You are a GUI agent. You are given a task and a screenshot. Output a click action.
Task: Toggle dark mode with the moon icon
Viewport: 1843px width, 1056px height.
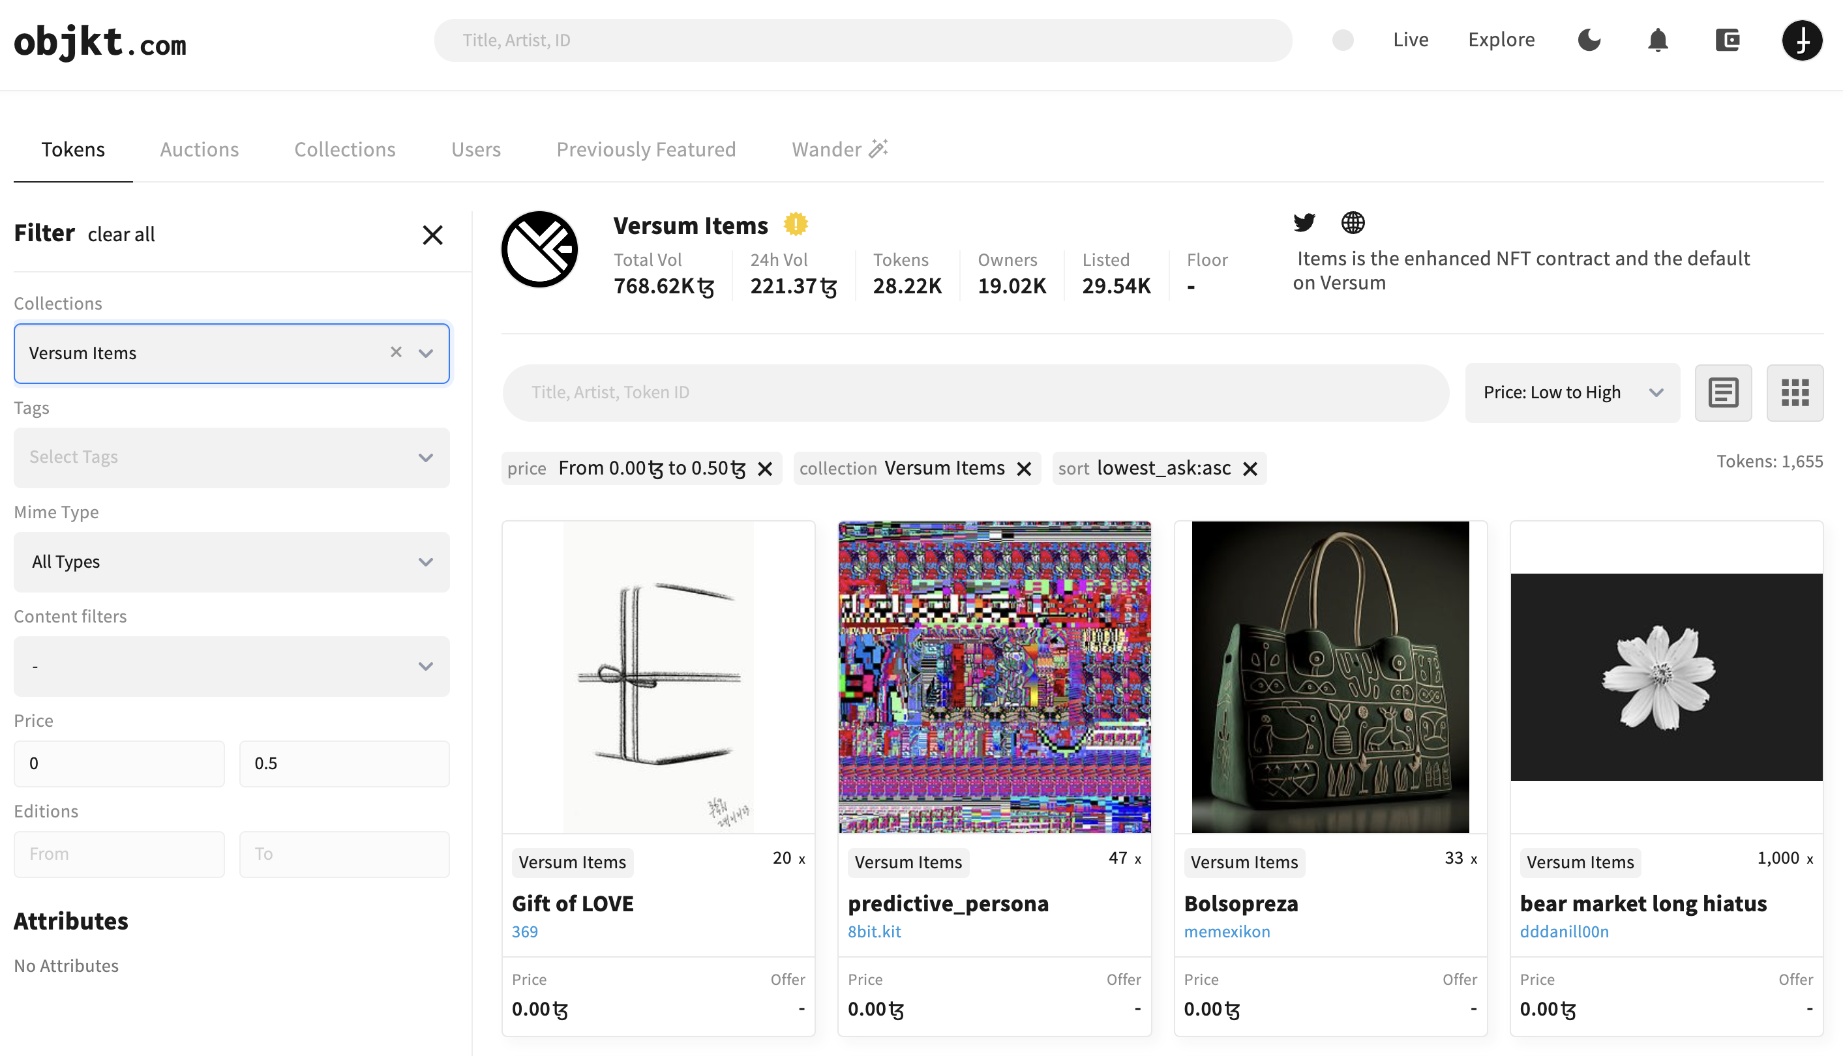(x=1588, y=40)
